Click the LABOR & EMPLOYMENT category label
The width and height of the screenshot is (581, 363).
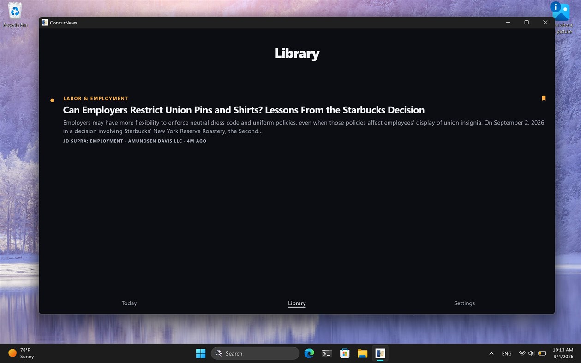(96, 98)
